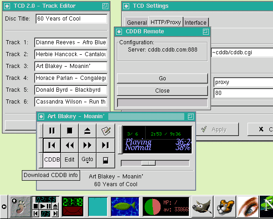The width and height of the screenshot is (273, 219).
Task: Click the Disc Title text field
Action: pos(71,19)
